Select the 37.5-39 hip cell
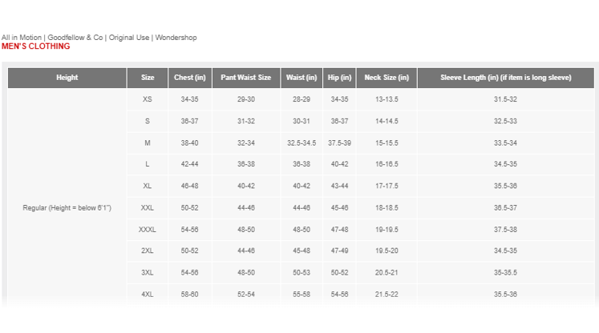 click(x=339, y=142)
